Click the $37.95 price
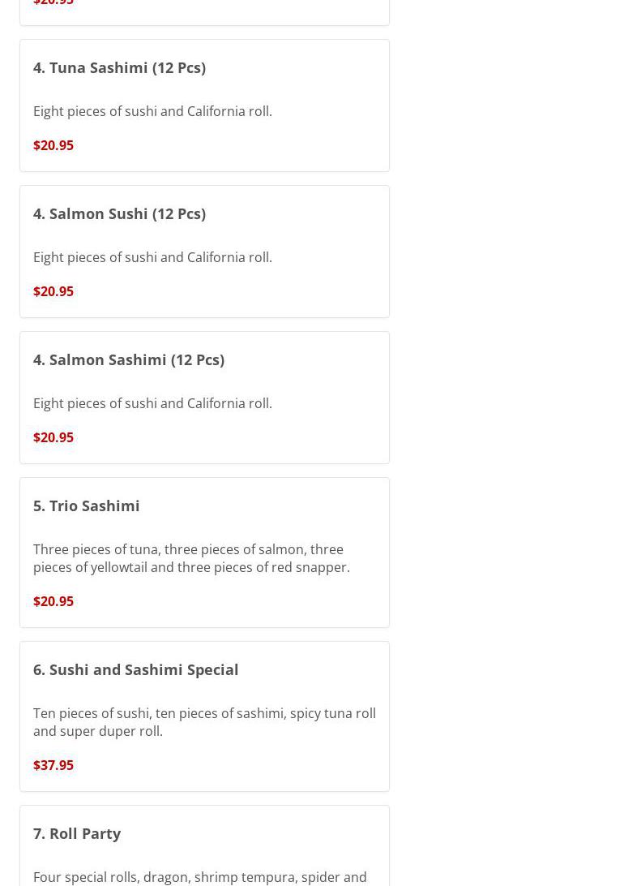Viewport: 624px width, 886px height. coord(53,765)
